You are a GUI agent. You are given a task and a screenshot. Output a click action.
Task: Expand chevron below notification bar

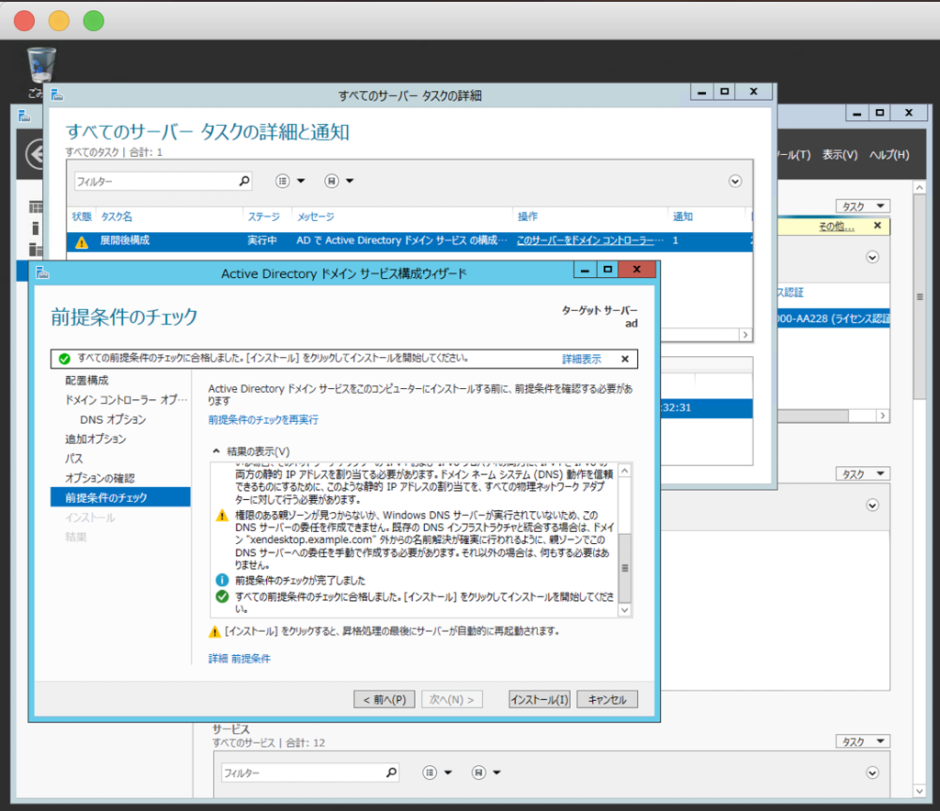[x=872, y=257]
